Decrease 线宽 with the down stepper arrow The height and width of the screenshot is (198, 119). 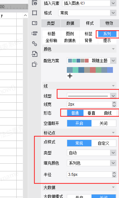point(114,106)
